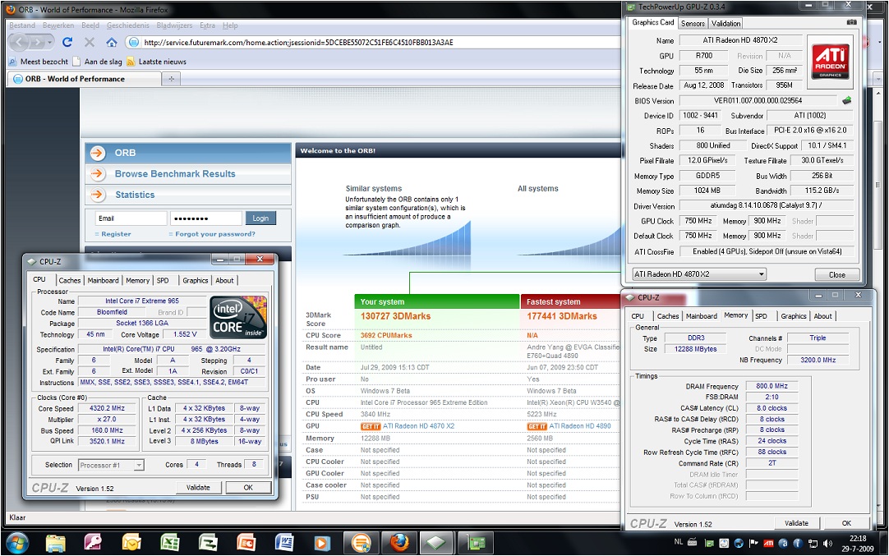Click Validate in right CPU-Z memory window
This screenshot has height=556, width=889.
797,523
